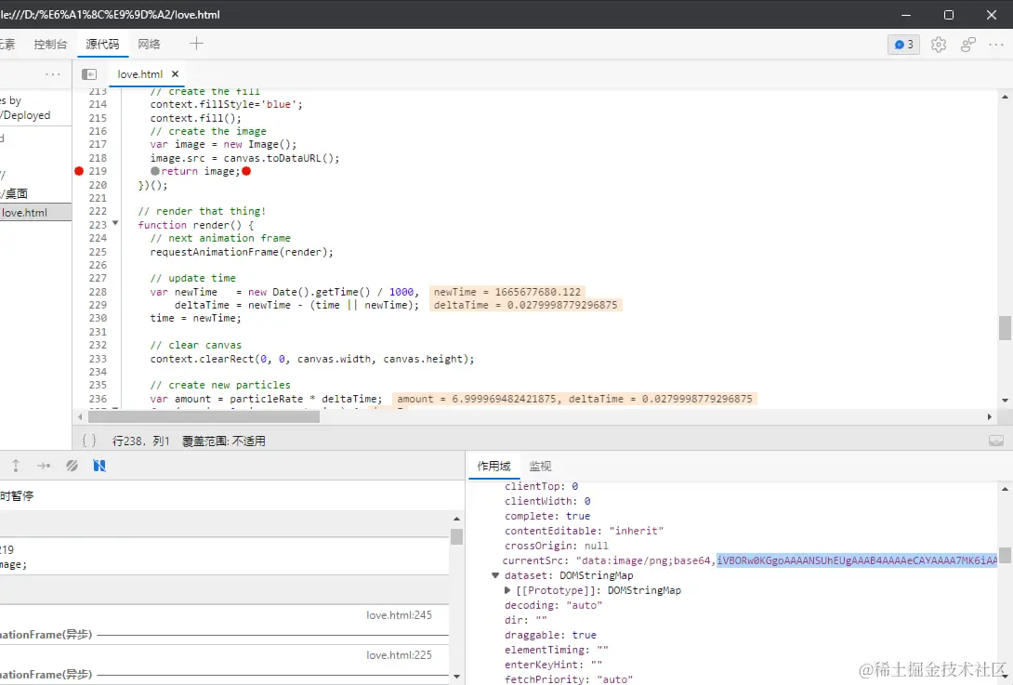The height and width of the screenshot is (685, 1013).
Task: Open the feedback icon in DevTools toolbar
Action: (968, 45)
